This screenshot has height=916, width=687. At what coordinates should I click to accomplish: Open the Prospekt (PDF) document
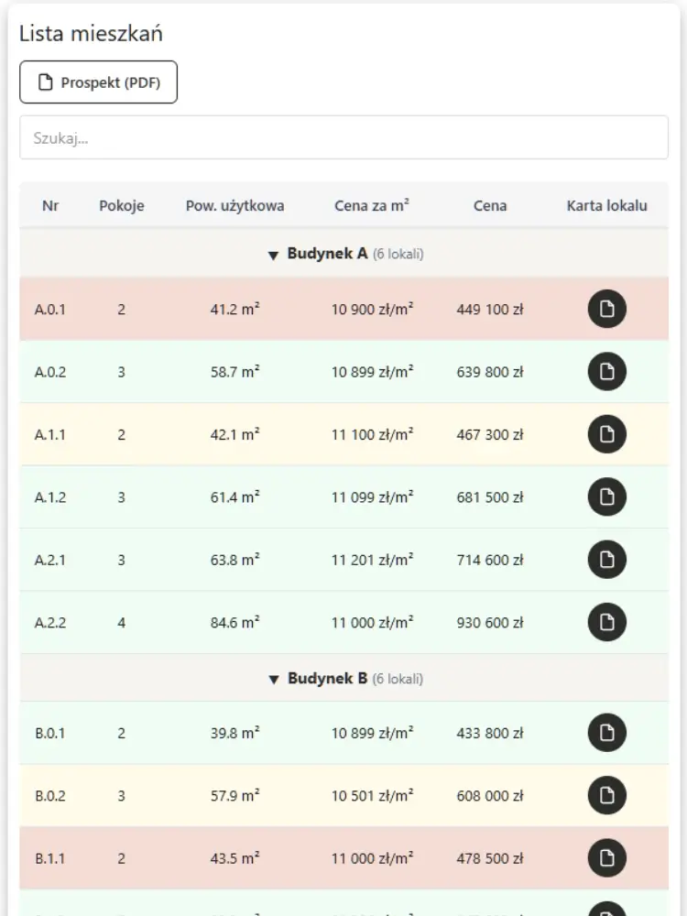pos(98,82)
